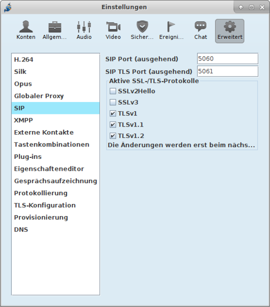Enable the SSLv3 protocol checkbox
Screen dimensions: 270x307
tap(113, 103)
